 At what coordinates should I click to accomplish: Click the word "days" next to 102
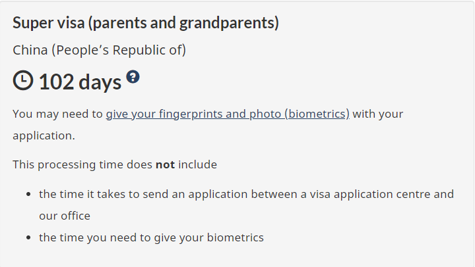[100, 82]
